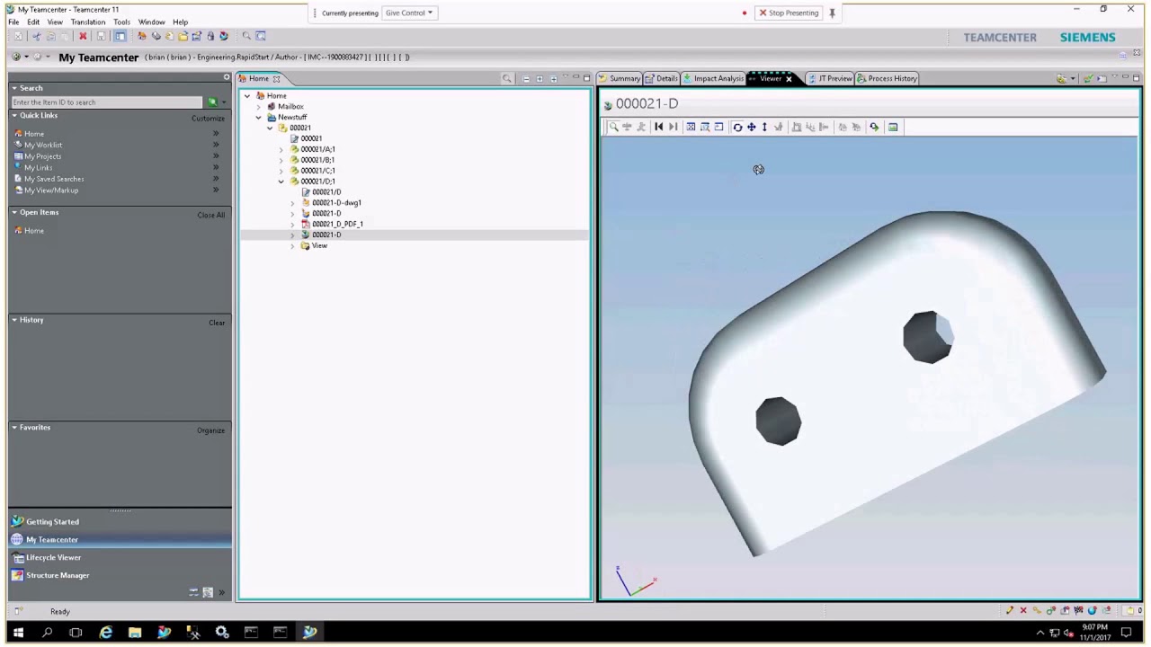Screen dimensions: 1151x647
Task: Click the Item ID search field
Action: pyautogui.click(x=107, y=102)
